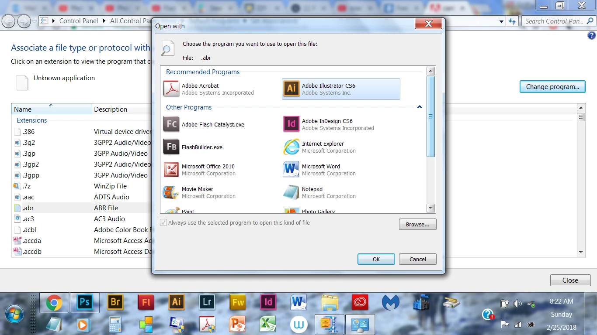Select the .3g2 extension row
The image size is (597, 335).
[x=81, y=142]
